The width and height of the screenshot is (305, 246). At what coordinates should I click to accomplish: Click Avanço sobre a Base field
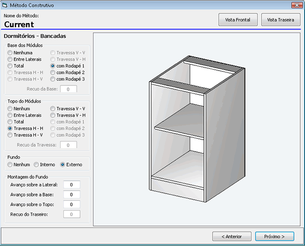tap(71, 195)
